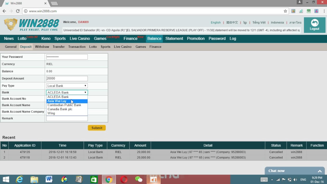The image size is (327, 184).
Task: Click the browser back arrow
Action: click(4, 11)
